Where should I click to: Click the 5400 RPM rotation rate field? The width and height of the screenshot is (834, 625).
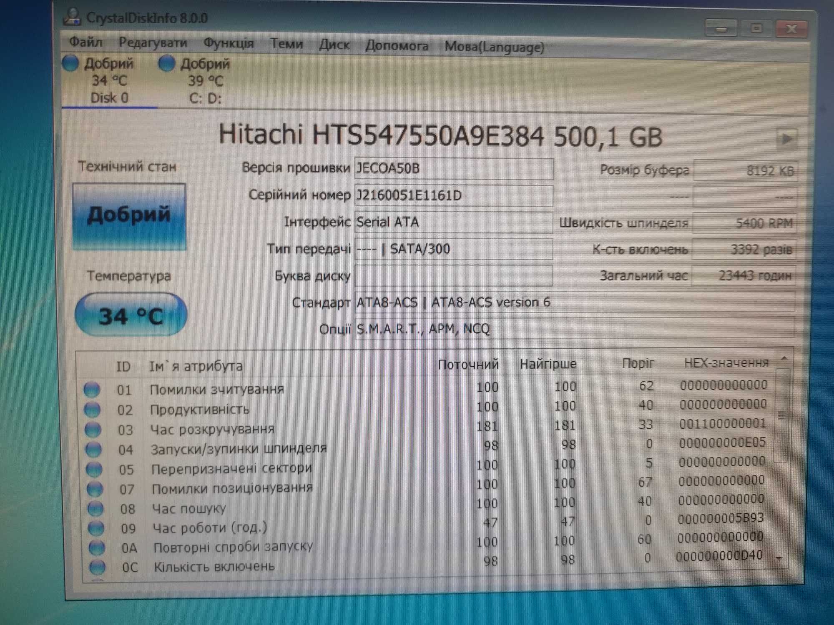[745, 223]
